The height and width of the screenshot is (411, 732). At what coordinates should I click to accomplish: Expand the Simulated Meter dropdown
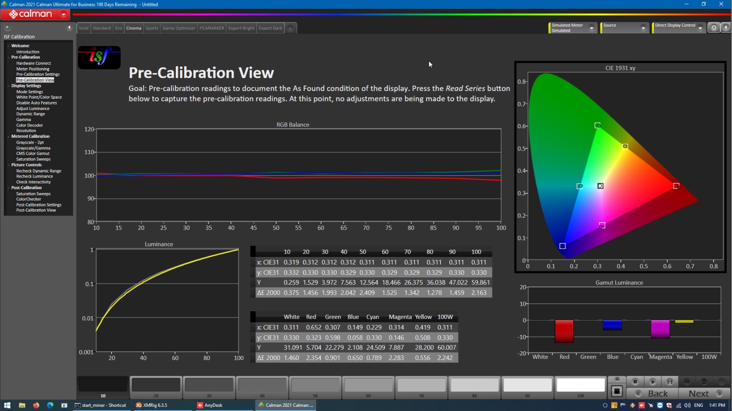pyautogui.click(x=591, y=28)
